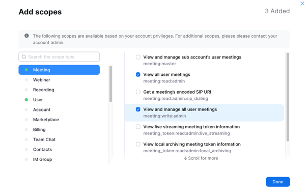This screenshot has height=195, width=308.
Task: Click the Scroll for more arrow
Action: click(185, 158)
